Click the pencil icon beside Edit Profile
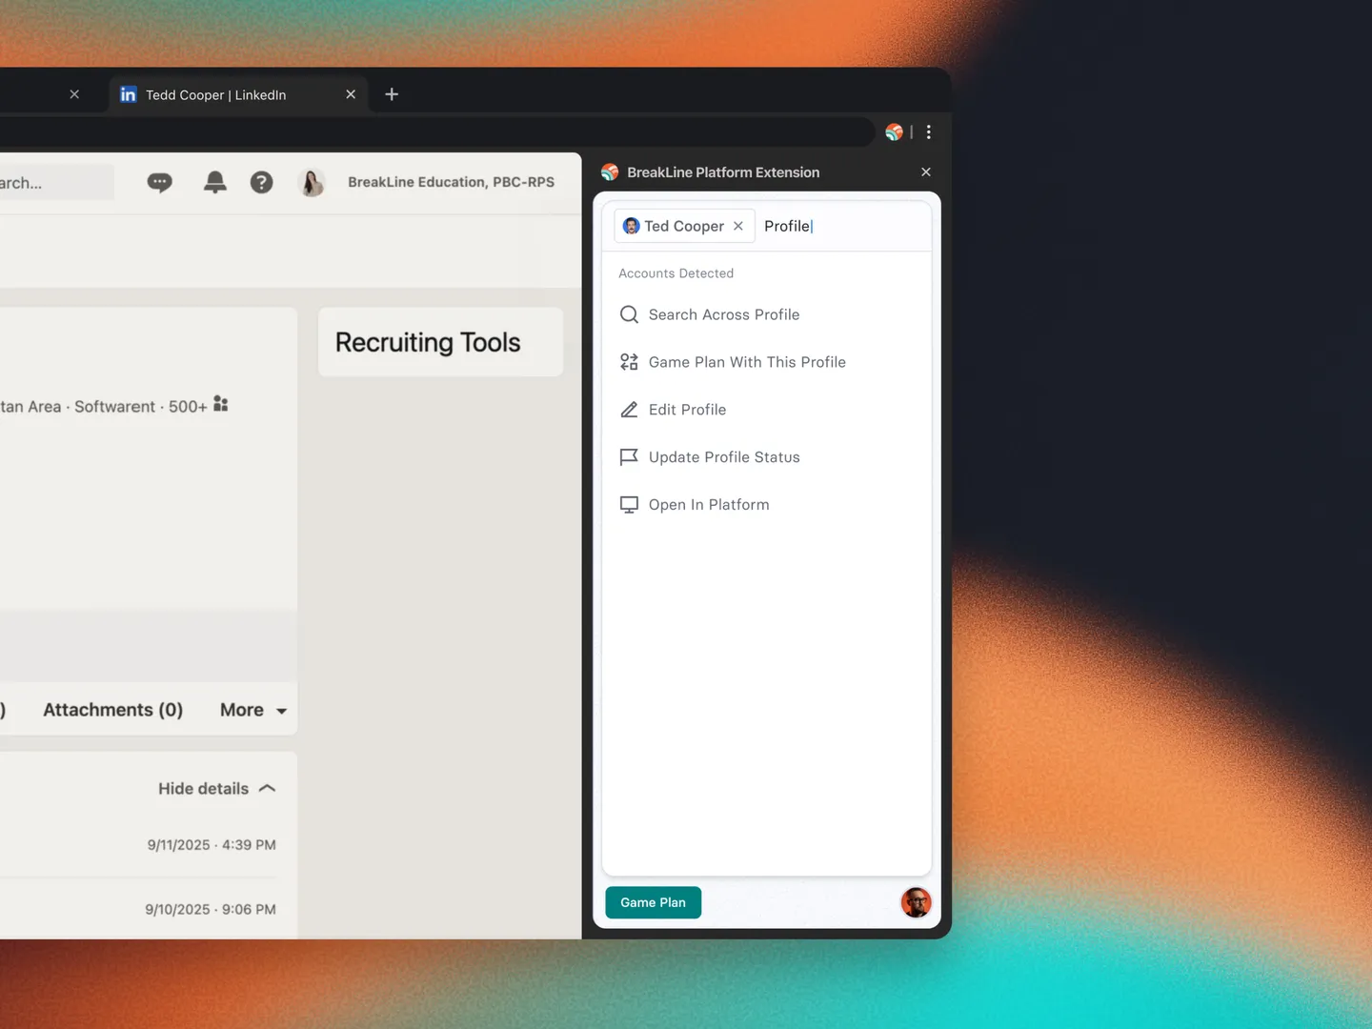The height and width of the screenshot is (1029, 1372). (x=629, y=410)
